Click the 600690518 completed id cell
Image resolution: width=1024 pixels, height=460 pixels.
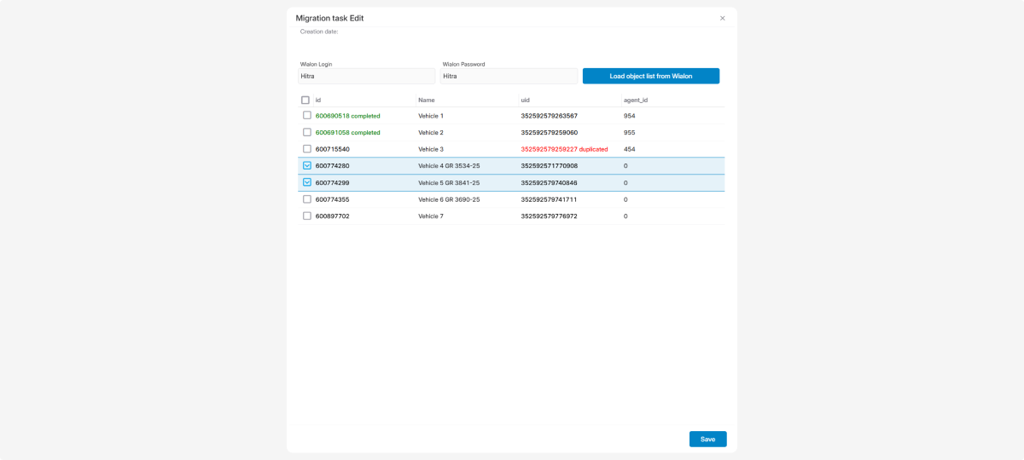347,116
